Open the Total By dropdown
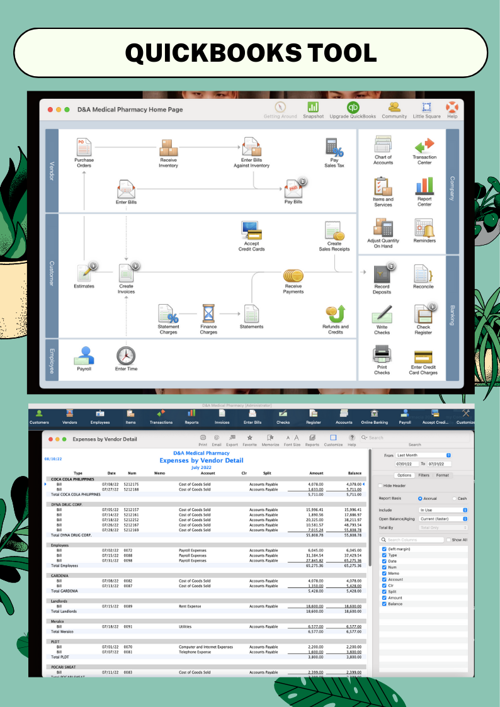 [443, 528]
